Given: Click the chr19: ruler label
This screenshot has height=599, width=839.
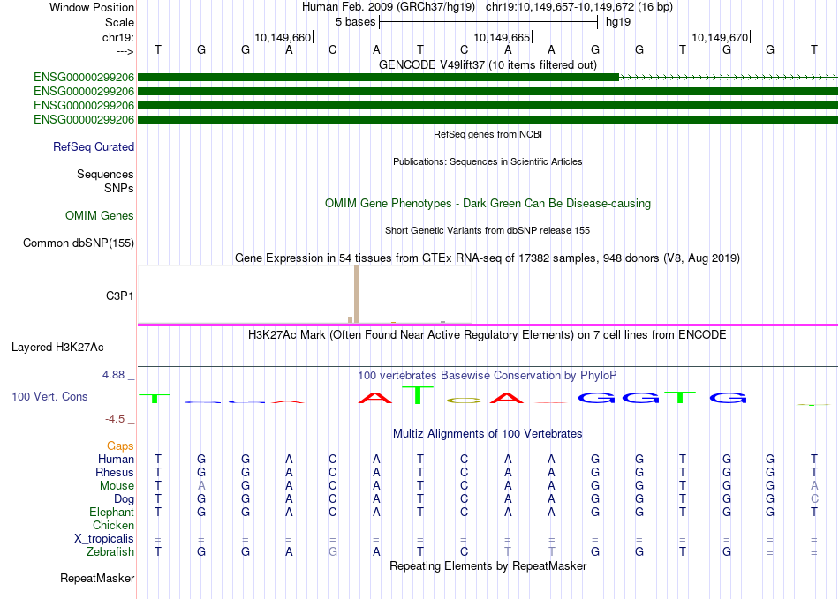Looking at the screenshot, I should [118, 37].
